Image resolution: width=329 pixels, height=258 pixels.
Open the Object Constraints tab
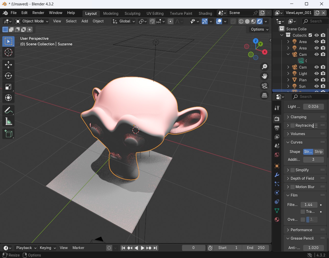pyautogui.click(x=277, y=202)
